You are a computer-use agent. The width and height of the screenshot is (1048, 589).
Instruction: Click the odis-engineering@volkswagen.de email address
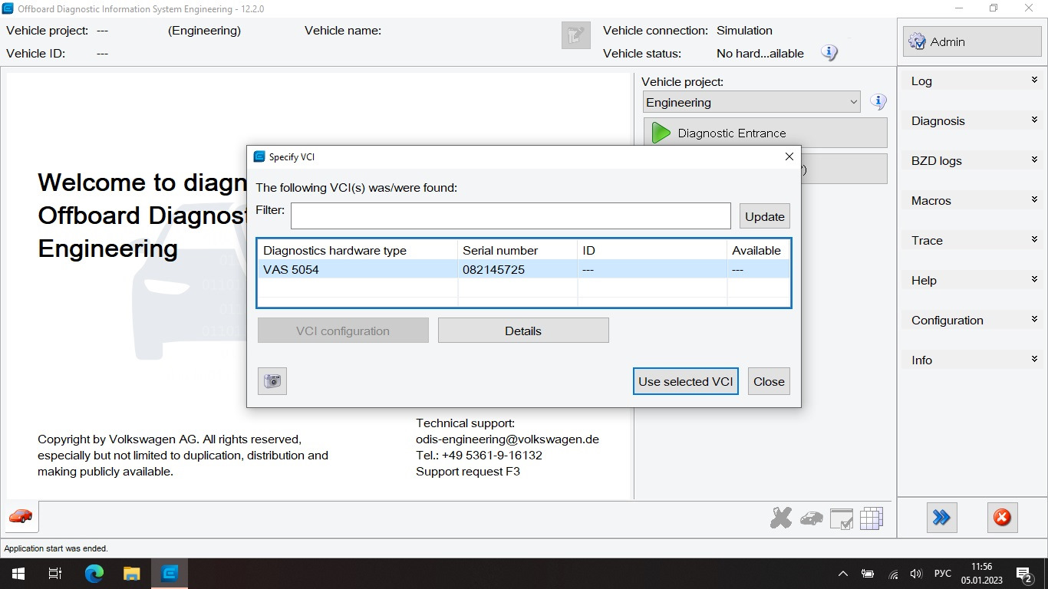(507, 439)
